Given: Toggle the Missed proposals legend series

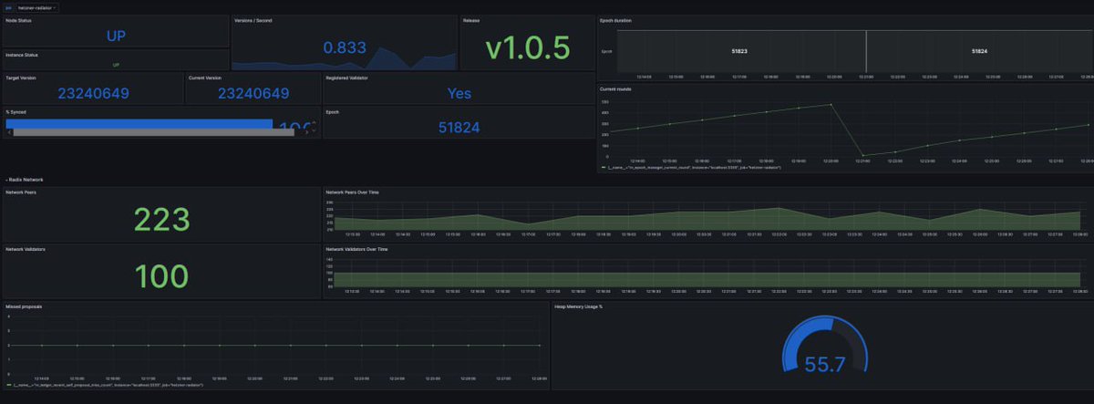Looking at the screenshot, I should [107, 385].
